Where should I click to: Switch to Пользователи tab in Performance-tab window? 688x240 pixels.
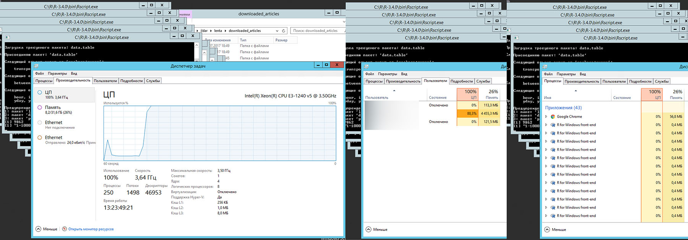[105, 81]
